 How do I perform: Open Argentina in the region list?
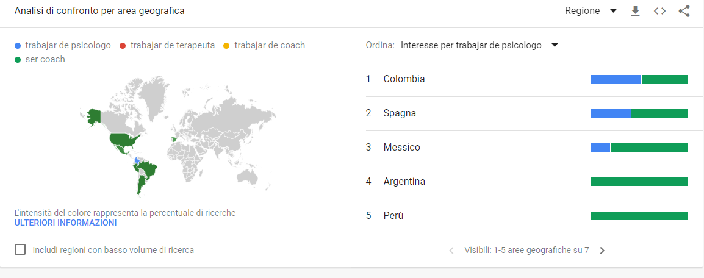tap(404, 182)
